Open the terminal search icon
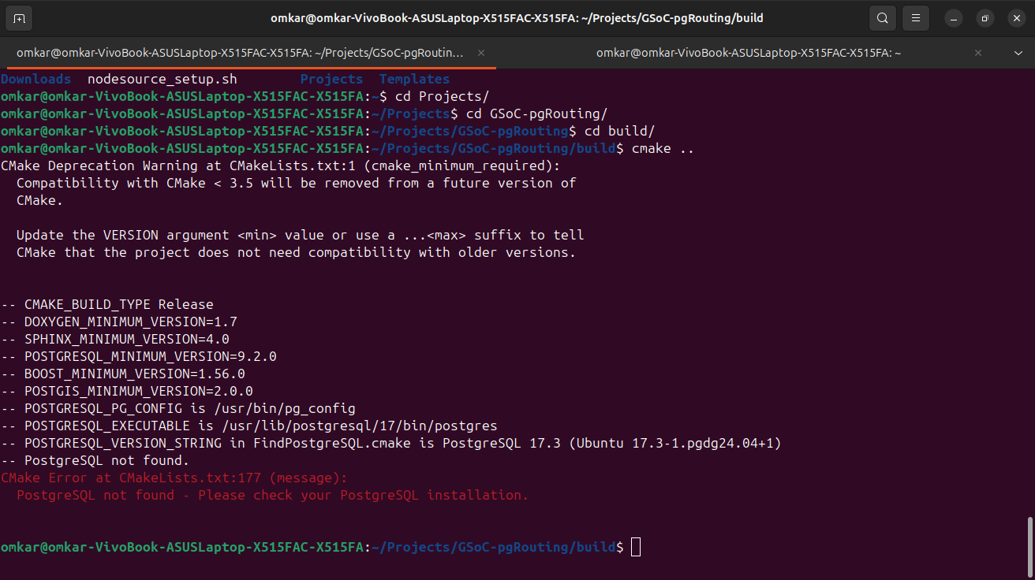 click(882, 17)
